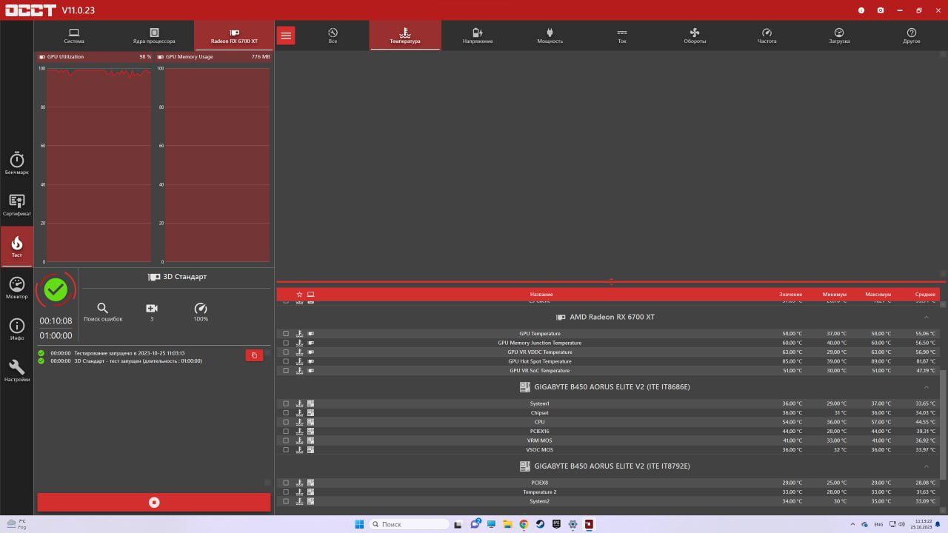Check the VSOC MOS row checkbox
Viewport: 948px width, 533px height.
coord(286,449)
